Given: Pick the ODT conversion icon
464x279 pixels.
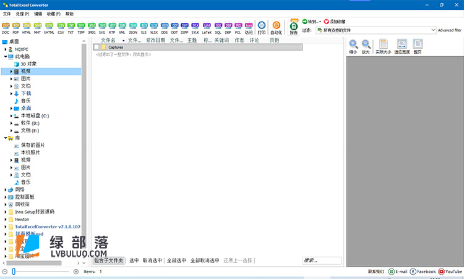Looking at the screenshot, I should click(x=174, y=28).
